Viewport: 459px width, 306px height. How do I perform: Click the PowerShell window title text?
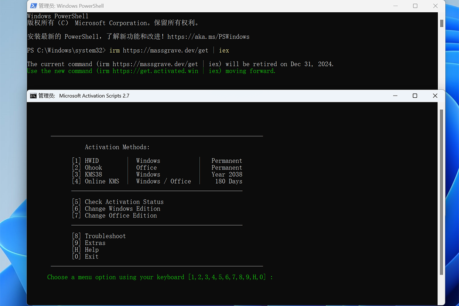71,6
